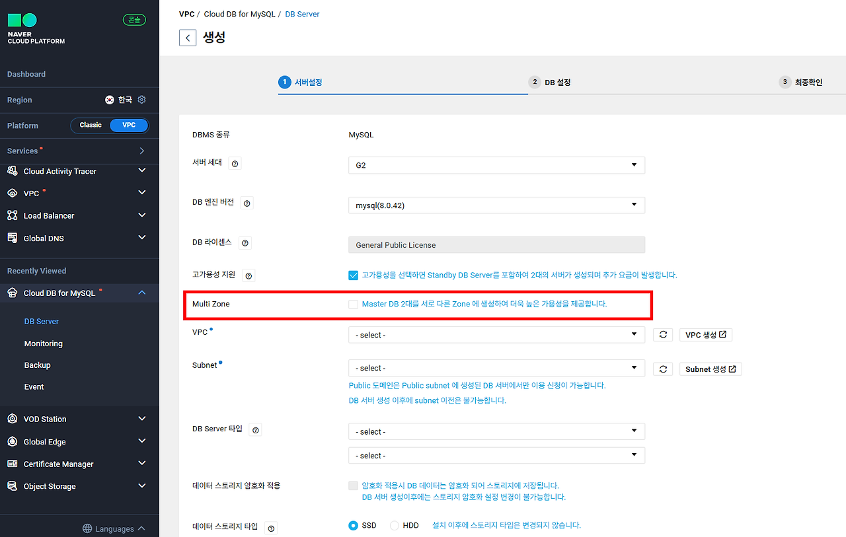
Task: Click the Object Storage sidebar icon
Action: click(x=13, y=485)
